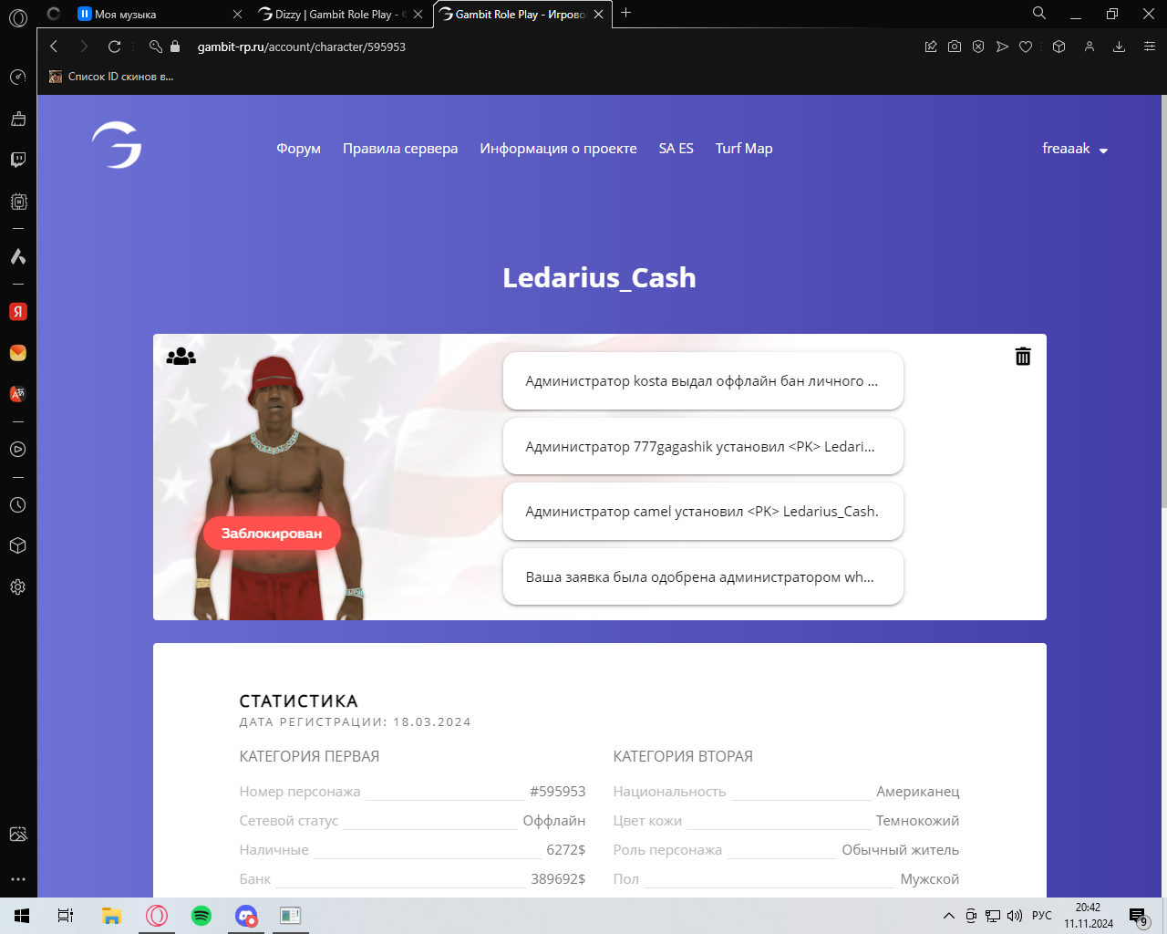Open the Правила сервера page
Image resolution: width=1167 pixels, height=934 pixels.
pyautogui.click(x=400, y=149)
